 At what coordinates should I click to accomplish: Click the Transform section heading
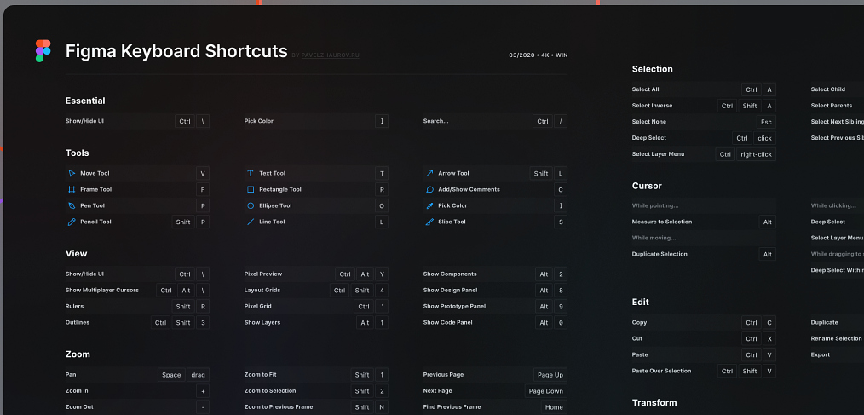[654, 403]
